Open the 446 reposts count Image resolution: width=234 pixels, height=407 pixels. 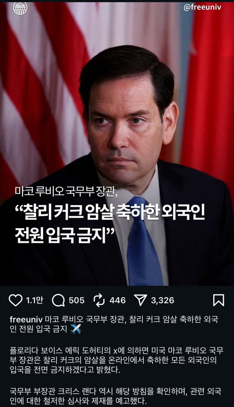[118, 300]
